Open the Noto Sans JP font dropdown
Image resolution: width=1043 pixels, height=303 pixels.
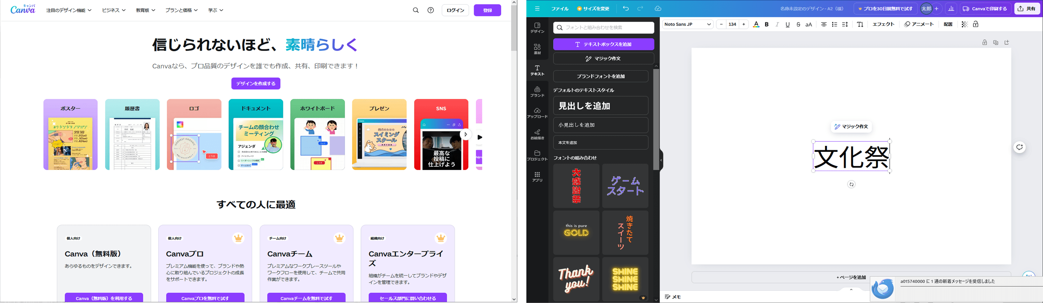pyautogui.click(x=687, y=24)
